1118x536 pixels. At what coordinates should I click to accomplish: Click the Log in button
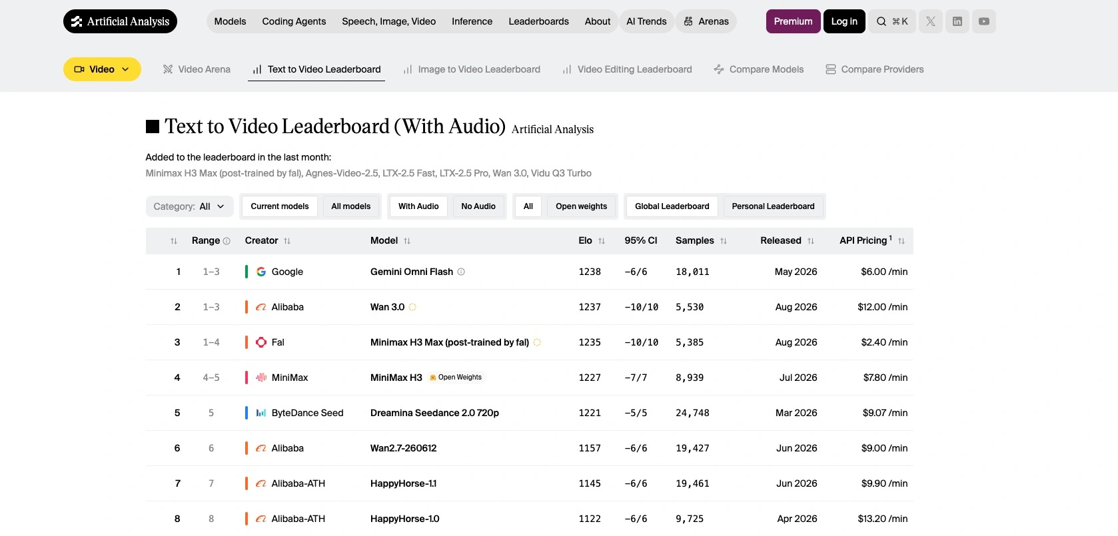[x=844, y=21]
